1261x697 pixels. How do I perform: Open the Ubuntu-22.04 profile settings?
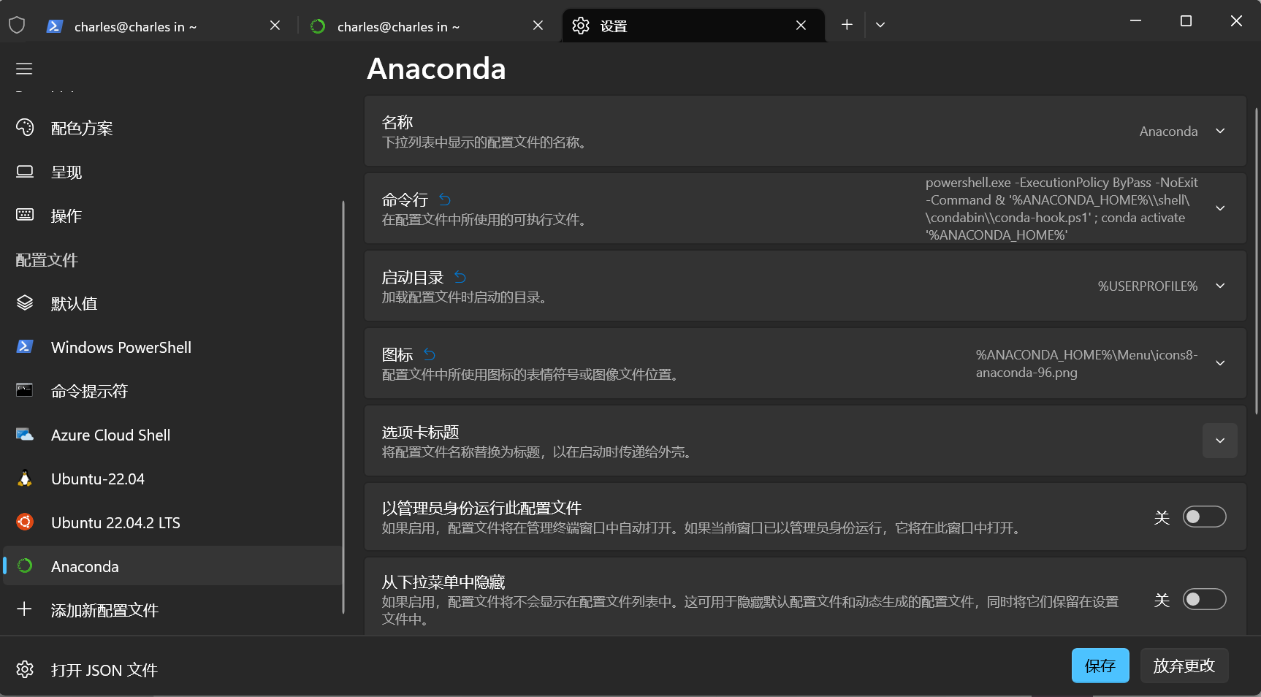(98, 479)
